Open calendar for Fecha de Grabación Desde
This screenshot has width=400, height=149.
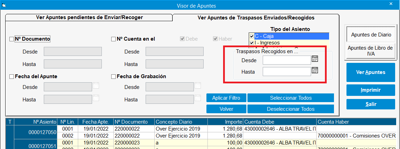(x=198, y=85)
